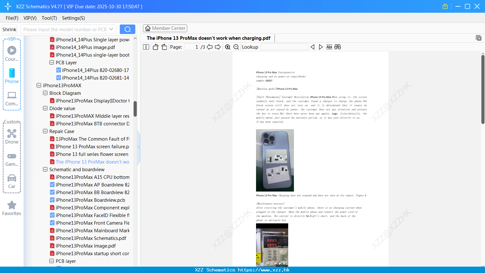Open iPhone14_14Plus 820-02681-14 board file
Viewport: 485px width, 273px height.
(x=93, y=78)
